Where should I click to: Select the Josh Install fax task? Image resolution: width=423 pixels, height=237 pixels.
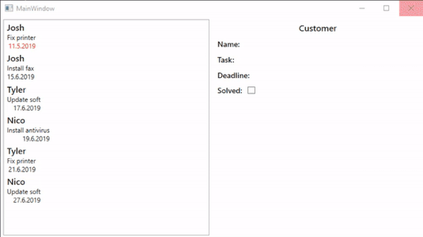tap(20, 68)
